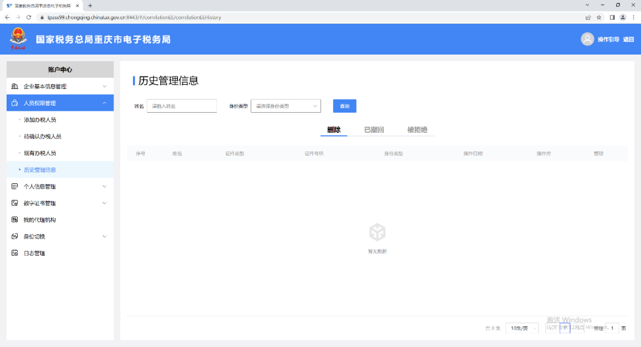Switch to the 被拒绝 tab
Viewport: 641px width, 347px height.
tap(417, 130)
